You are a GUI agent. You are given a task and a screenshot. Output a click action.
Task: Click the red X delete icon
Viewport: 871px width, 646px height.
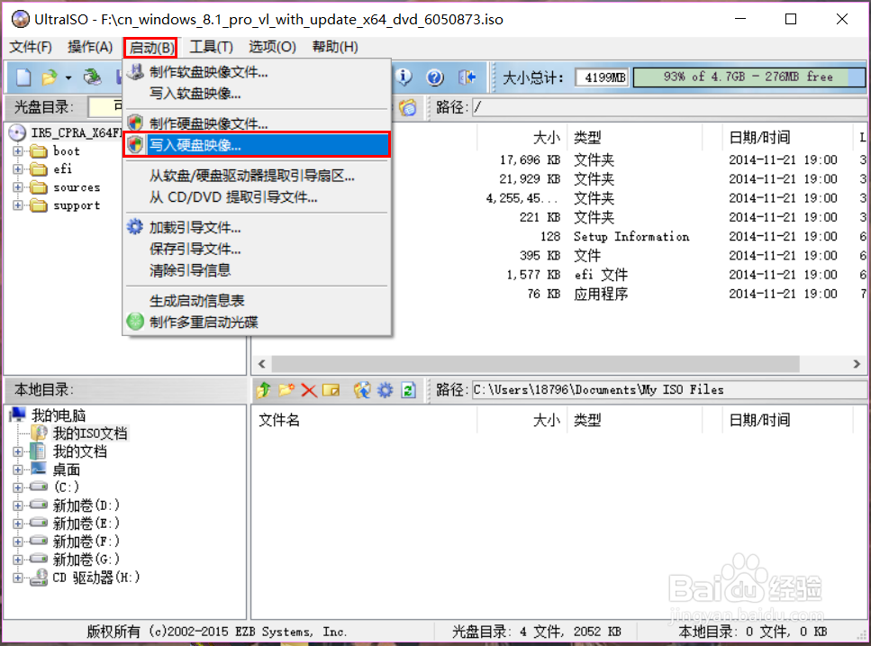[x=309, y=390]
